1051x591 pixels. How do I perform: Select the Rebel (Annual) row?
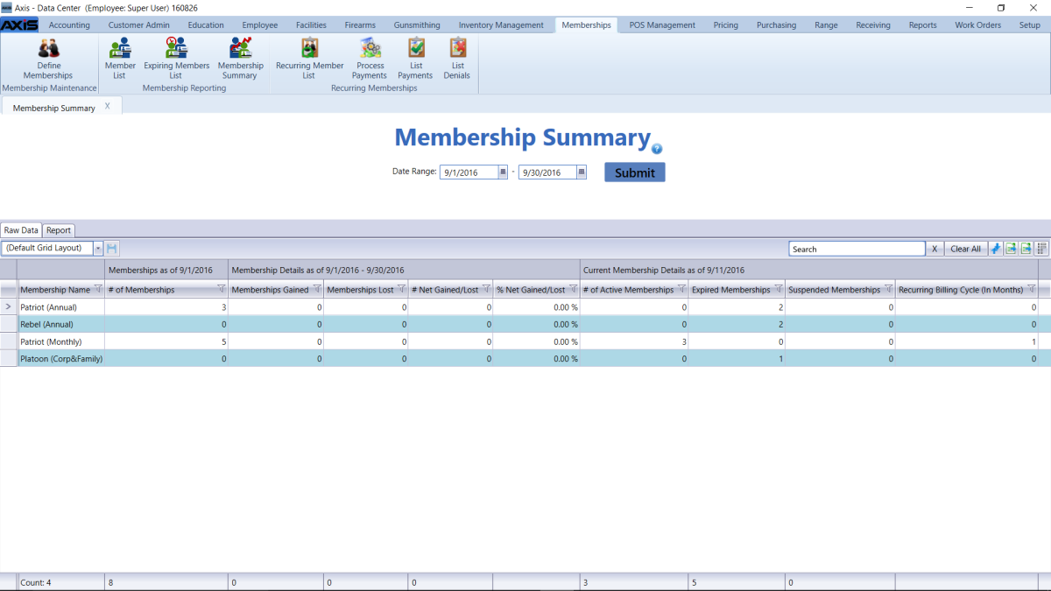point(525,324)
